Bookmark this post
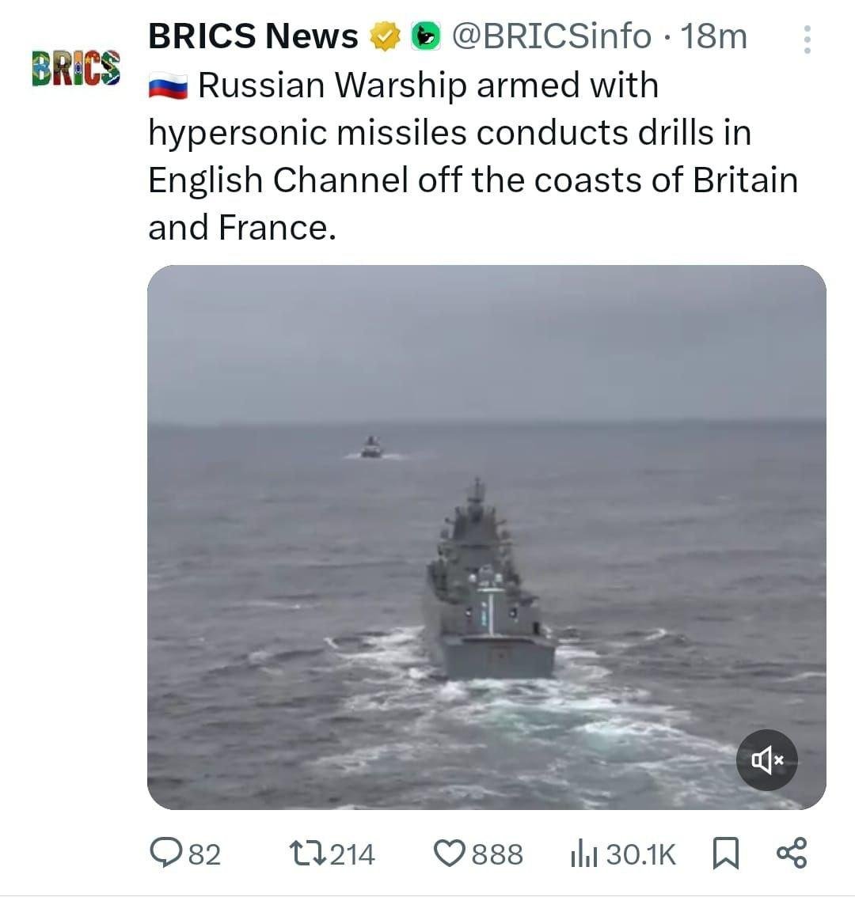 726,854
